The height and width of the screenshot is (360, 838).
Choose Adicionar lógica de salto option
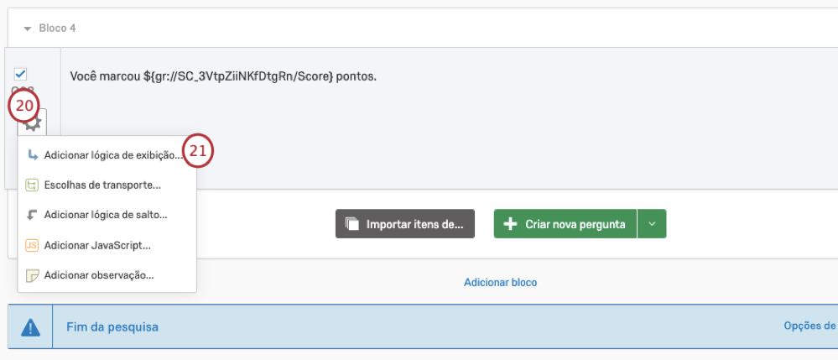point(106,215)
